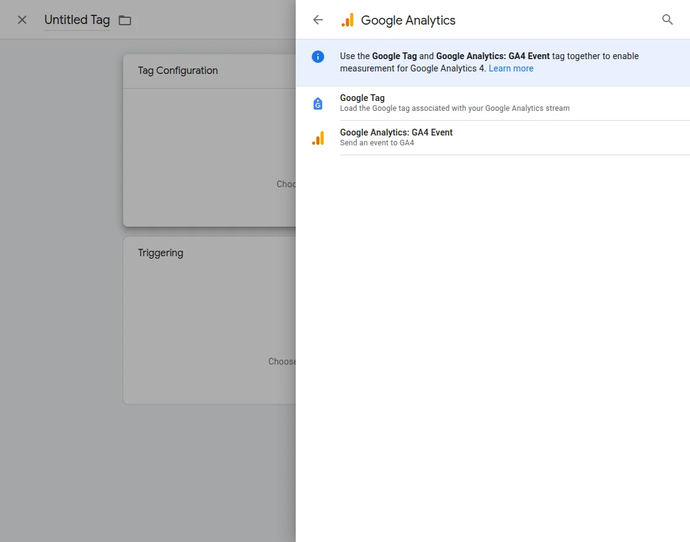690x542 pixels.
Task: Choose the Google Analytics: GA4 Event option
Action: [x=396, y=132]
